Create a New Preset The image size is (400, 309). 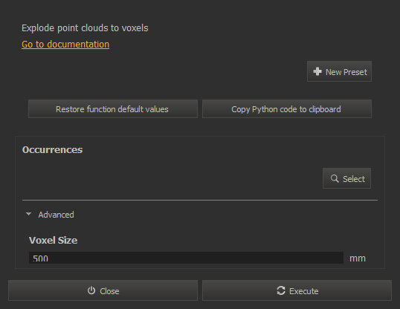(339, 71)
